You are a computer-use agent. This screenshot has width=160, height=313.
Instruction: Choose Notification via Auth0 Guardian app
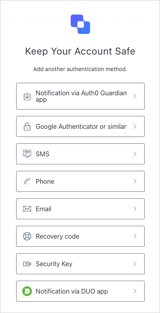(80, 96)
